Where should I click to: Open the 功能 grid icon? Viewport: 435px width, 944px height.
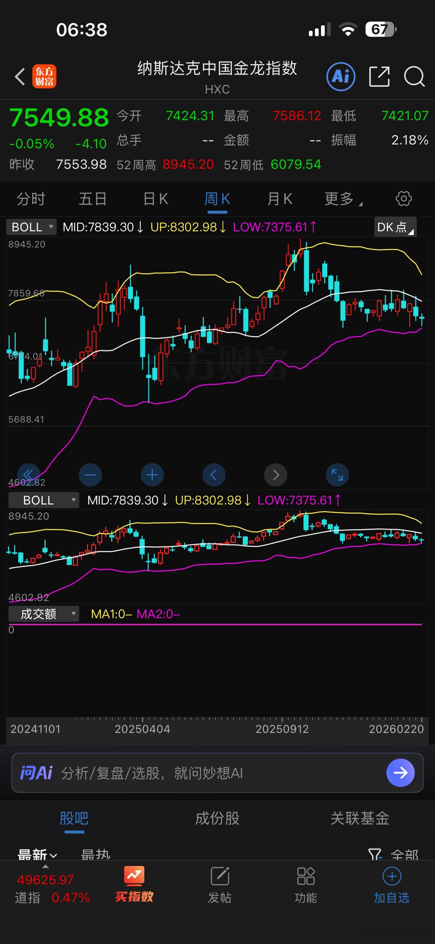point(306,876)
